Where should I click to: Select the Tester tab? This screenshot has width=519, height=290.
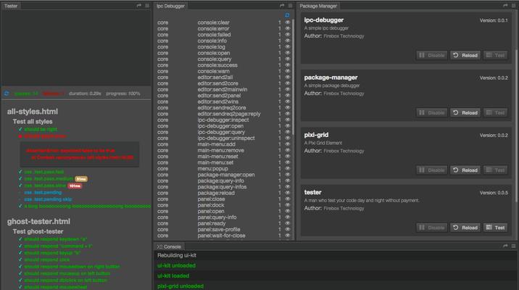point(11,6)
